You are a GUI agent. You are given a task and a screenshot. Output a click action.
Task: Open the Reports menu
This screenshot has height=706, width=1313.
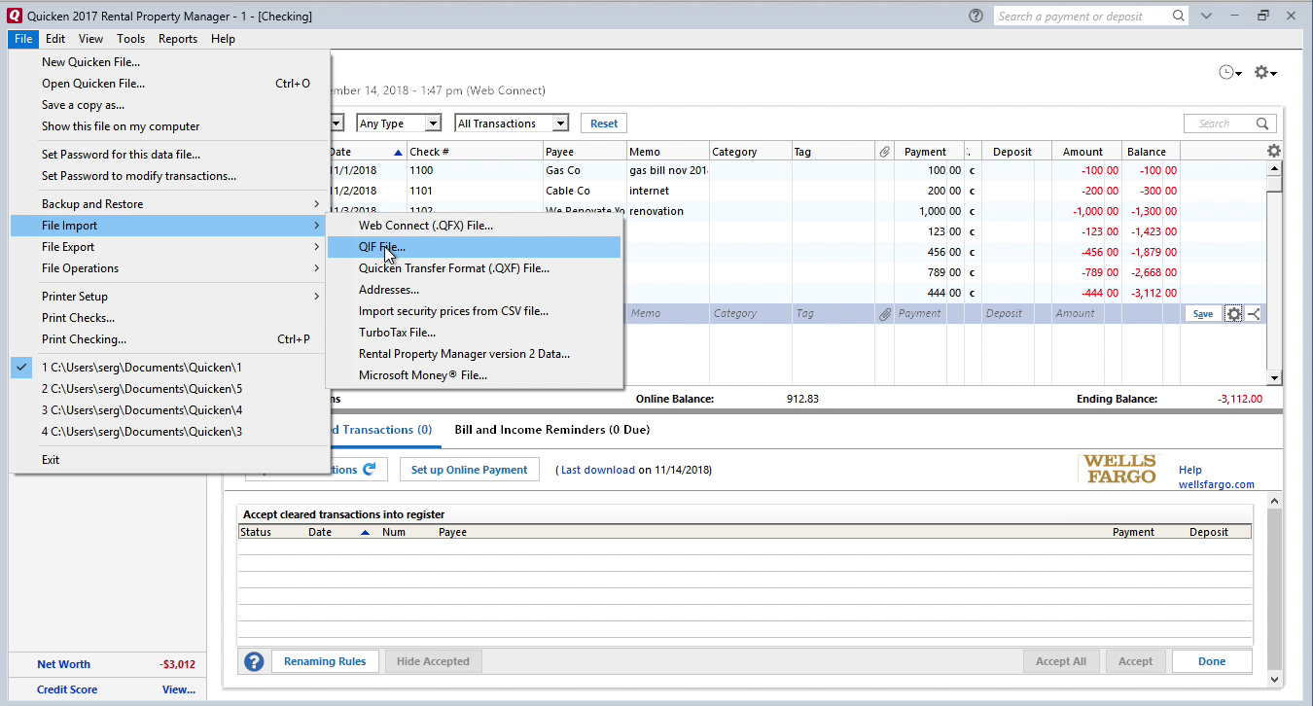point(178,39)
